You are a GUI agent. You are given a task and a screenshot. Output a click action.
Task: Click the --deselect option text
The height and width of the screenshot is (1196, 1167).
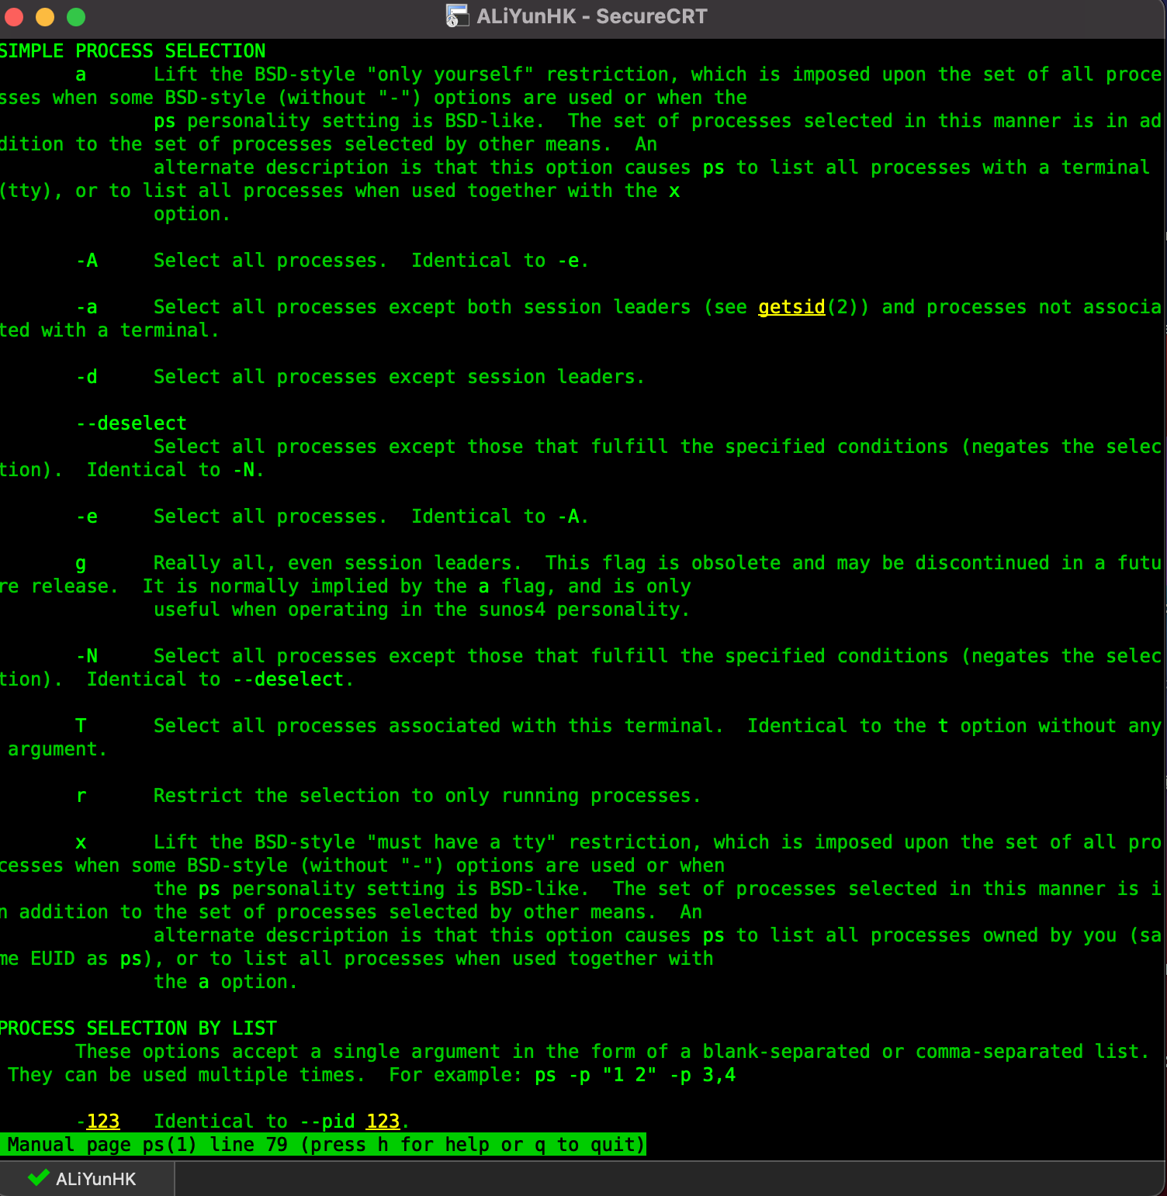pos(132,423)
